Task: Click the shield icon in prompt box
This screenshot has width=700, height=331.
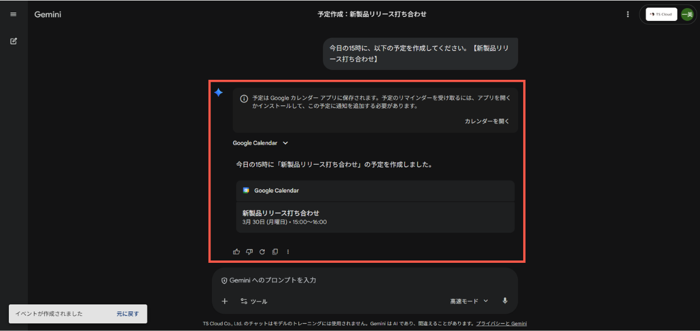Action: pos(224,280)
